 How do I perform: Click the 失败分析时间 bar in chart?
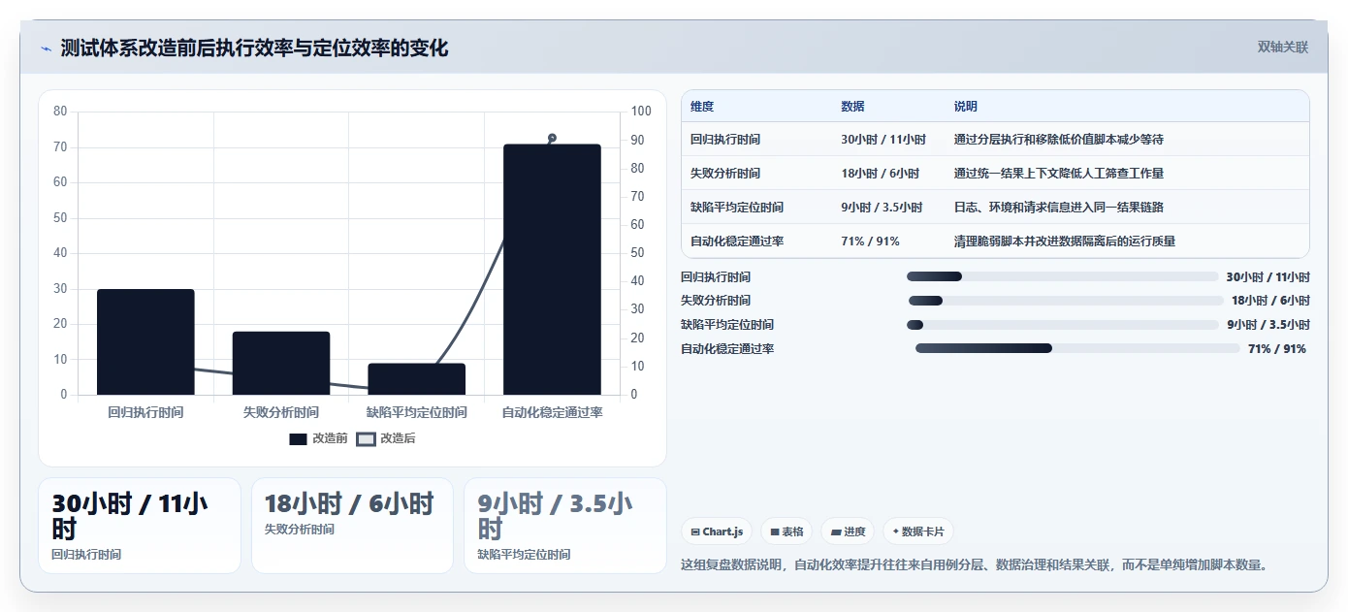tap(281, 364)
